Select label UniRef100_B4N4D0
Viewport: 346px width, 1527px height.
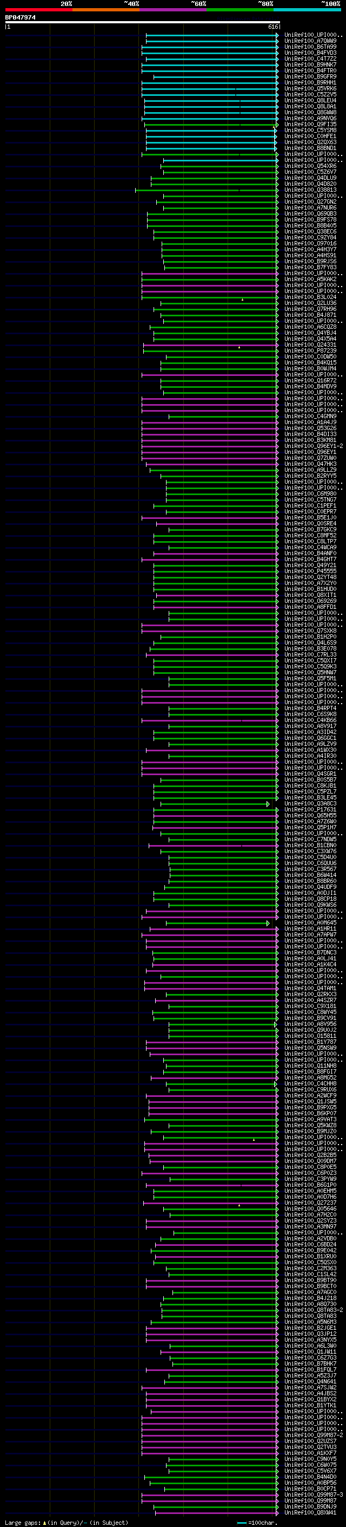click(x=310, y=1477)
